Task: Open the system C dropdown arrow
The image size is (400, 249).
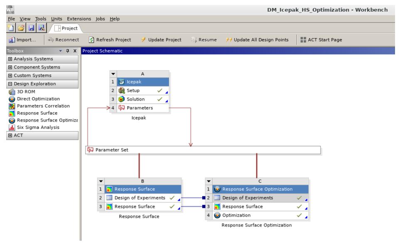Action: click(x=209, y=181)
